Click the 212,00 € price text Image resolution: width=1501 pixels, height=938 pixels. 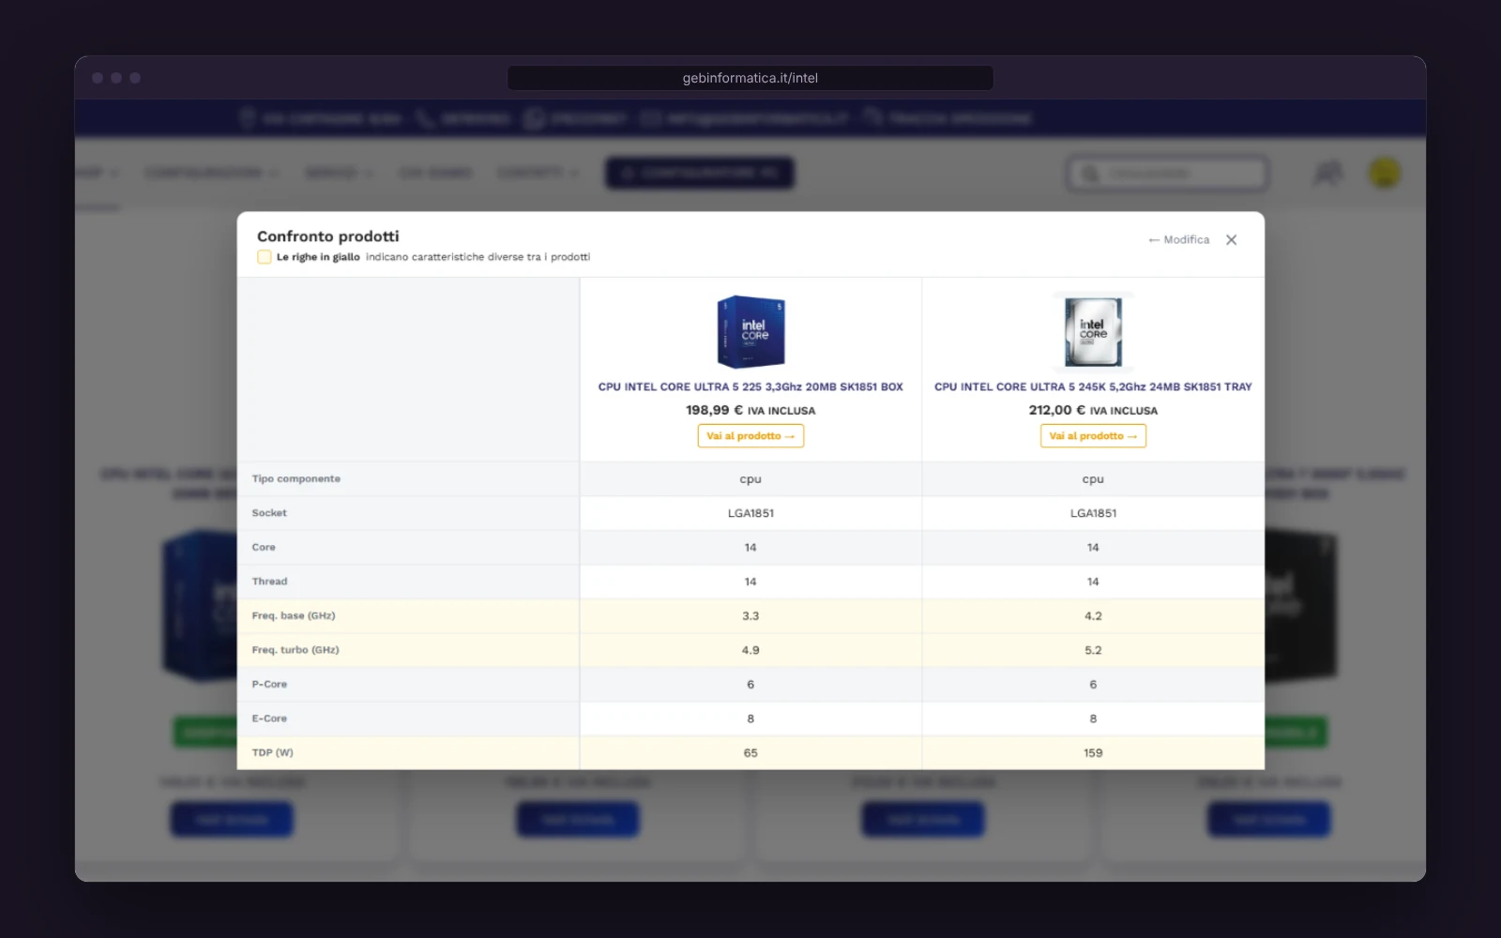1056,410
